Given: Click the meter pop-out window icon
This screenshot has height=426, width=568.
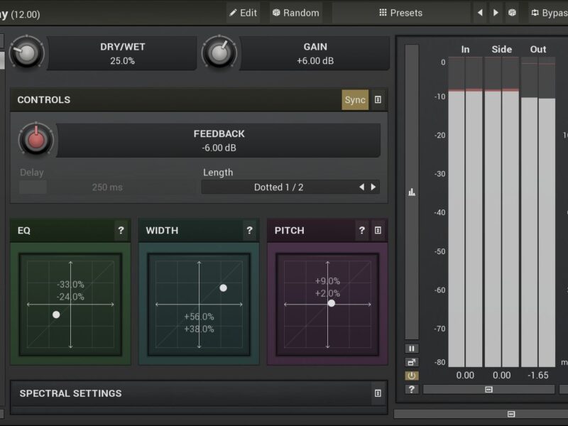Looking at the screenshot, I should click(412, 362).
